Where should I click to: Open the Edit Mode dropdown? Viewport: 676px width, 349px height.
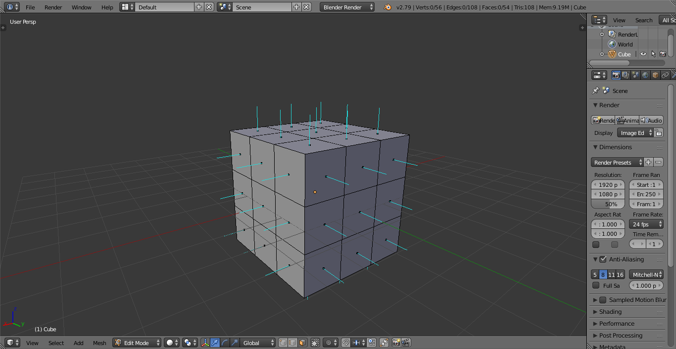click(137, 343)
